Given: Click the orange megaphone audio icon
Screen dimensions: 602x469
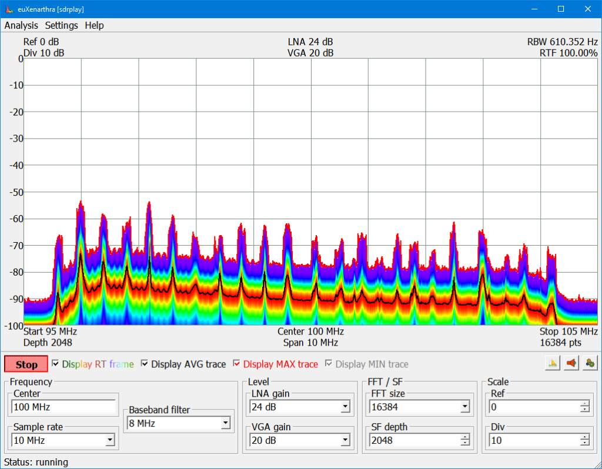Looking at the screenshot, I should pyautogui.click(x=571, y=363).
